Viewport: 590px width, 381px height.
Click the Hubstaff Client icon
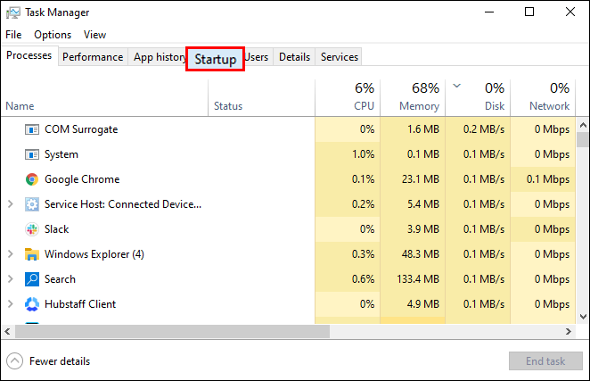coord(32,304)
